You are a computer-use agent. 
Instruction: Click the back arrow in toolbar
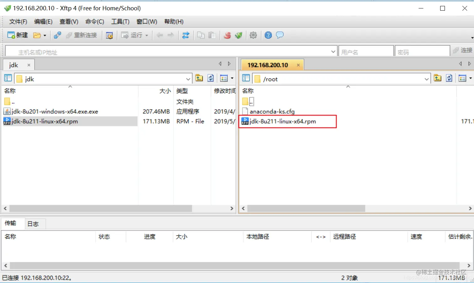160,35
